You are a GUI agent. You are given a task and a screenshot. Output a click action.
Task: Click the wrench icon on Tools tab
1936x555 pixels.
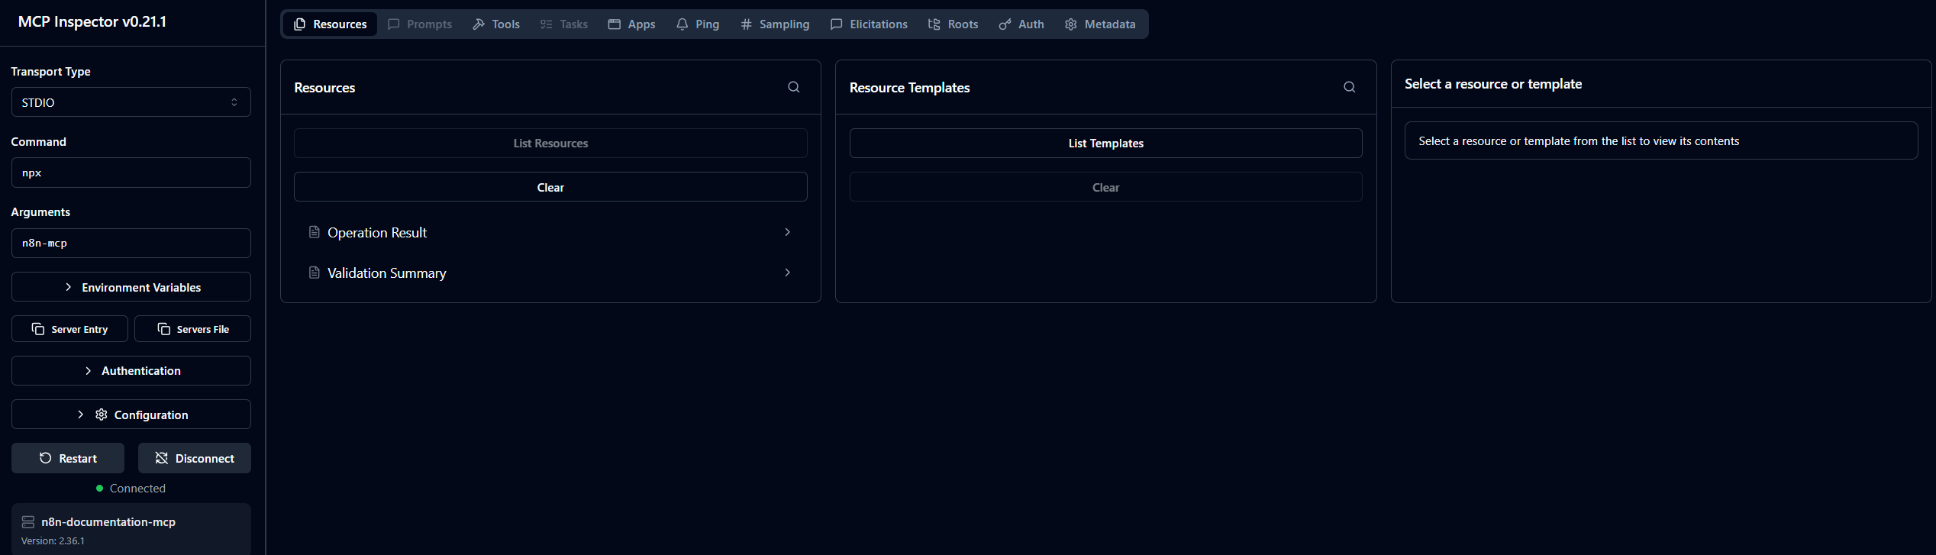(479, 24)
